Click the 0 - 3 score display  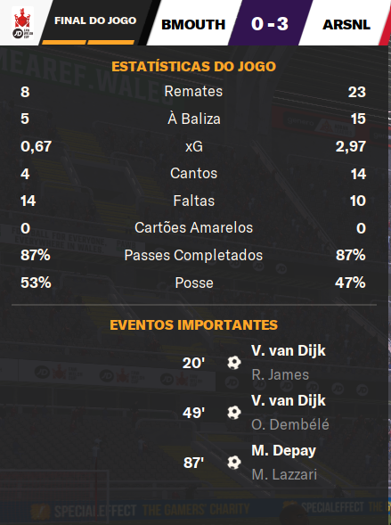[x=270, y=24]
